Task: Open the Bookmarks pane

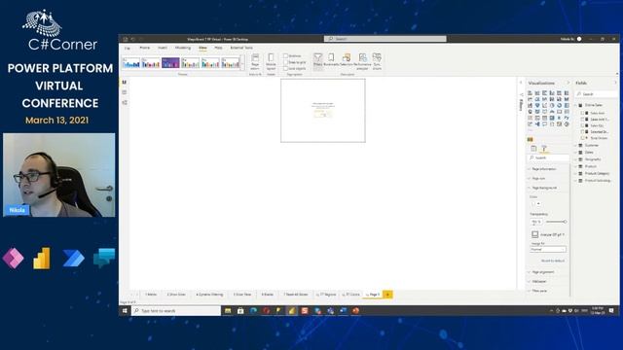Action: [331, 60]
